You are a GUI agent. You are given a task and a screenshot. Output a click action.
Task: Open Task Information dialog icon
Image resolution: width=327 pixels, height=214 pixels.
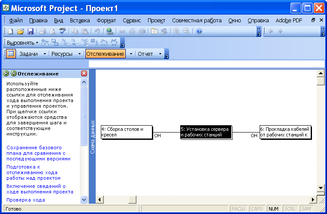[x=154, y=31]
